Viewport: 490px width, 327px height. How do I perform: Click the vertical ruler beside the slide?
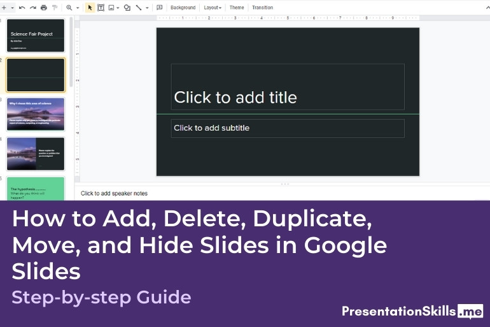click(x=77, y=102)
